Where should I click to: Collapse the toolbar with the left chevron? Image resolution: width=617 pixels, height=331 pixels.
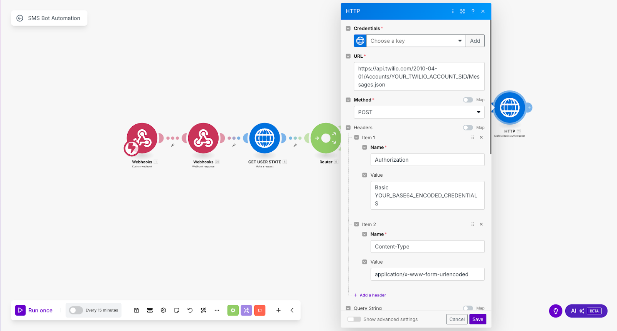292,310
